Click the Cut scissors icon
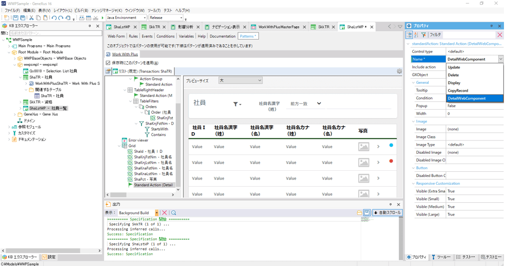 tap(31, 17)
